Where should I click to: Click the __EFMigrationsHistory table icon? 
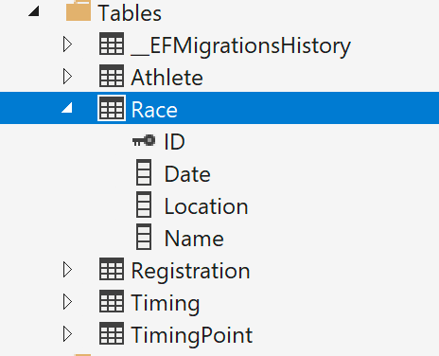point(112,44)
